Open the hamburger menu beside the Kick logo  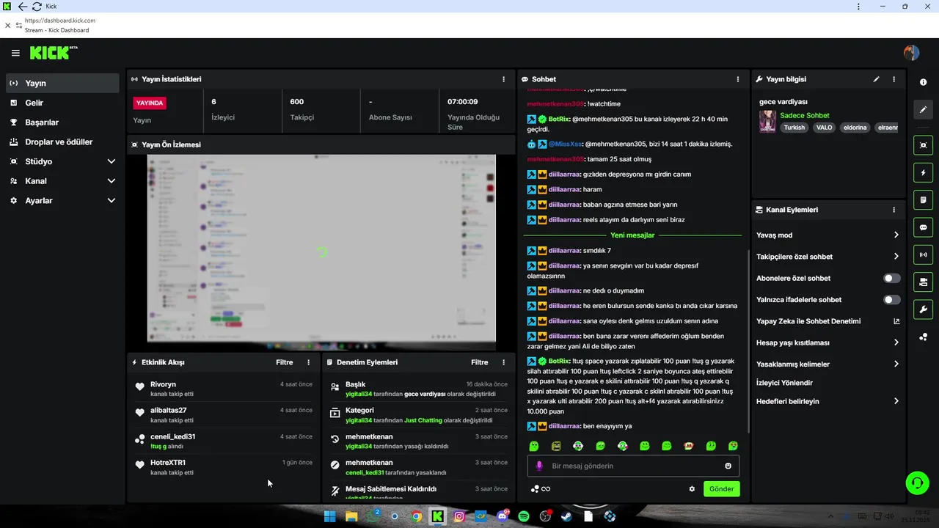point(15,53)
